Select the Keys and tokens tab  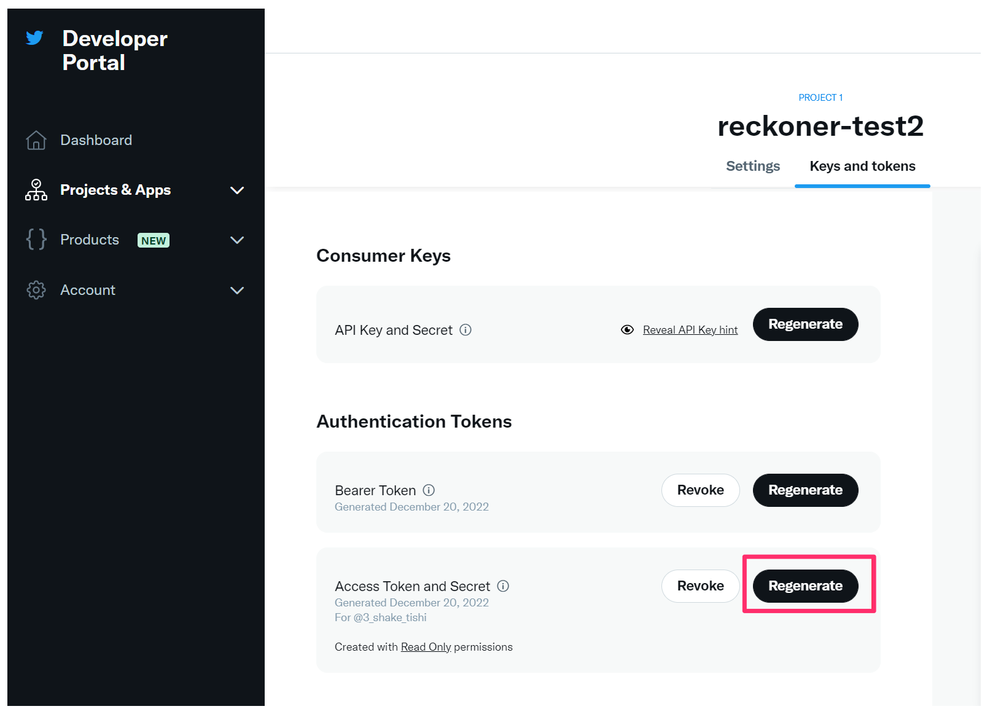[862, 167]
